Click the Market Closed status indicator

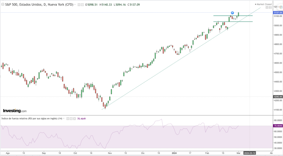[264, 4]
